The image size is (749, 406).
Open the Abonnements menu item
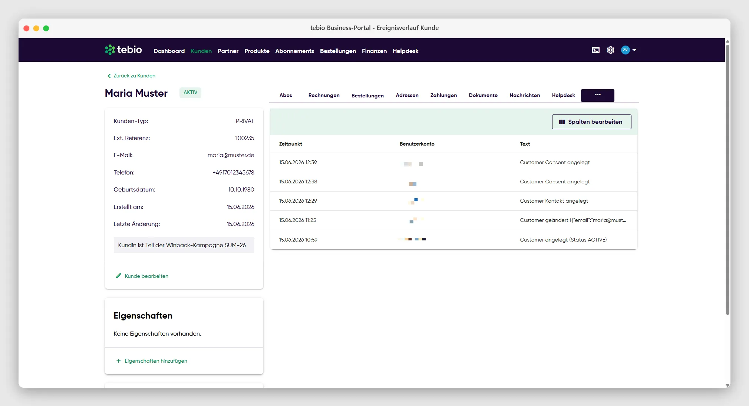click(x=294, y=51)
